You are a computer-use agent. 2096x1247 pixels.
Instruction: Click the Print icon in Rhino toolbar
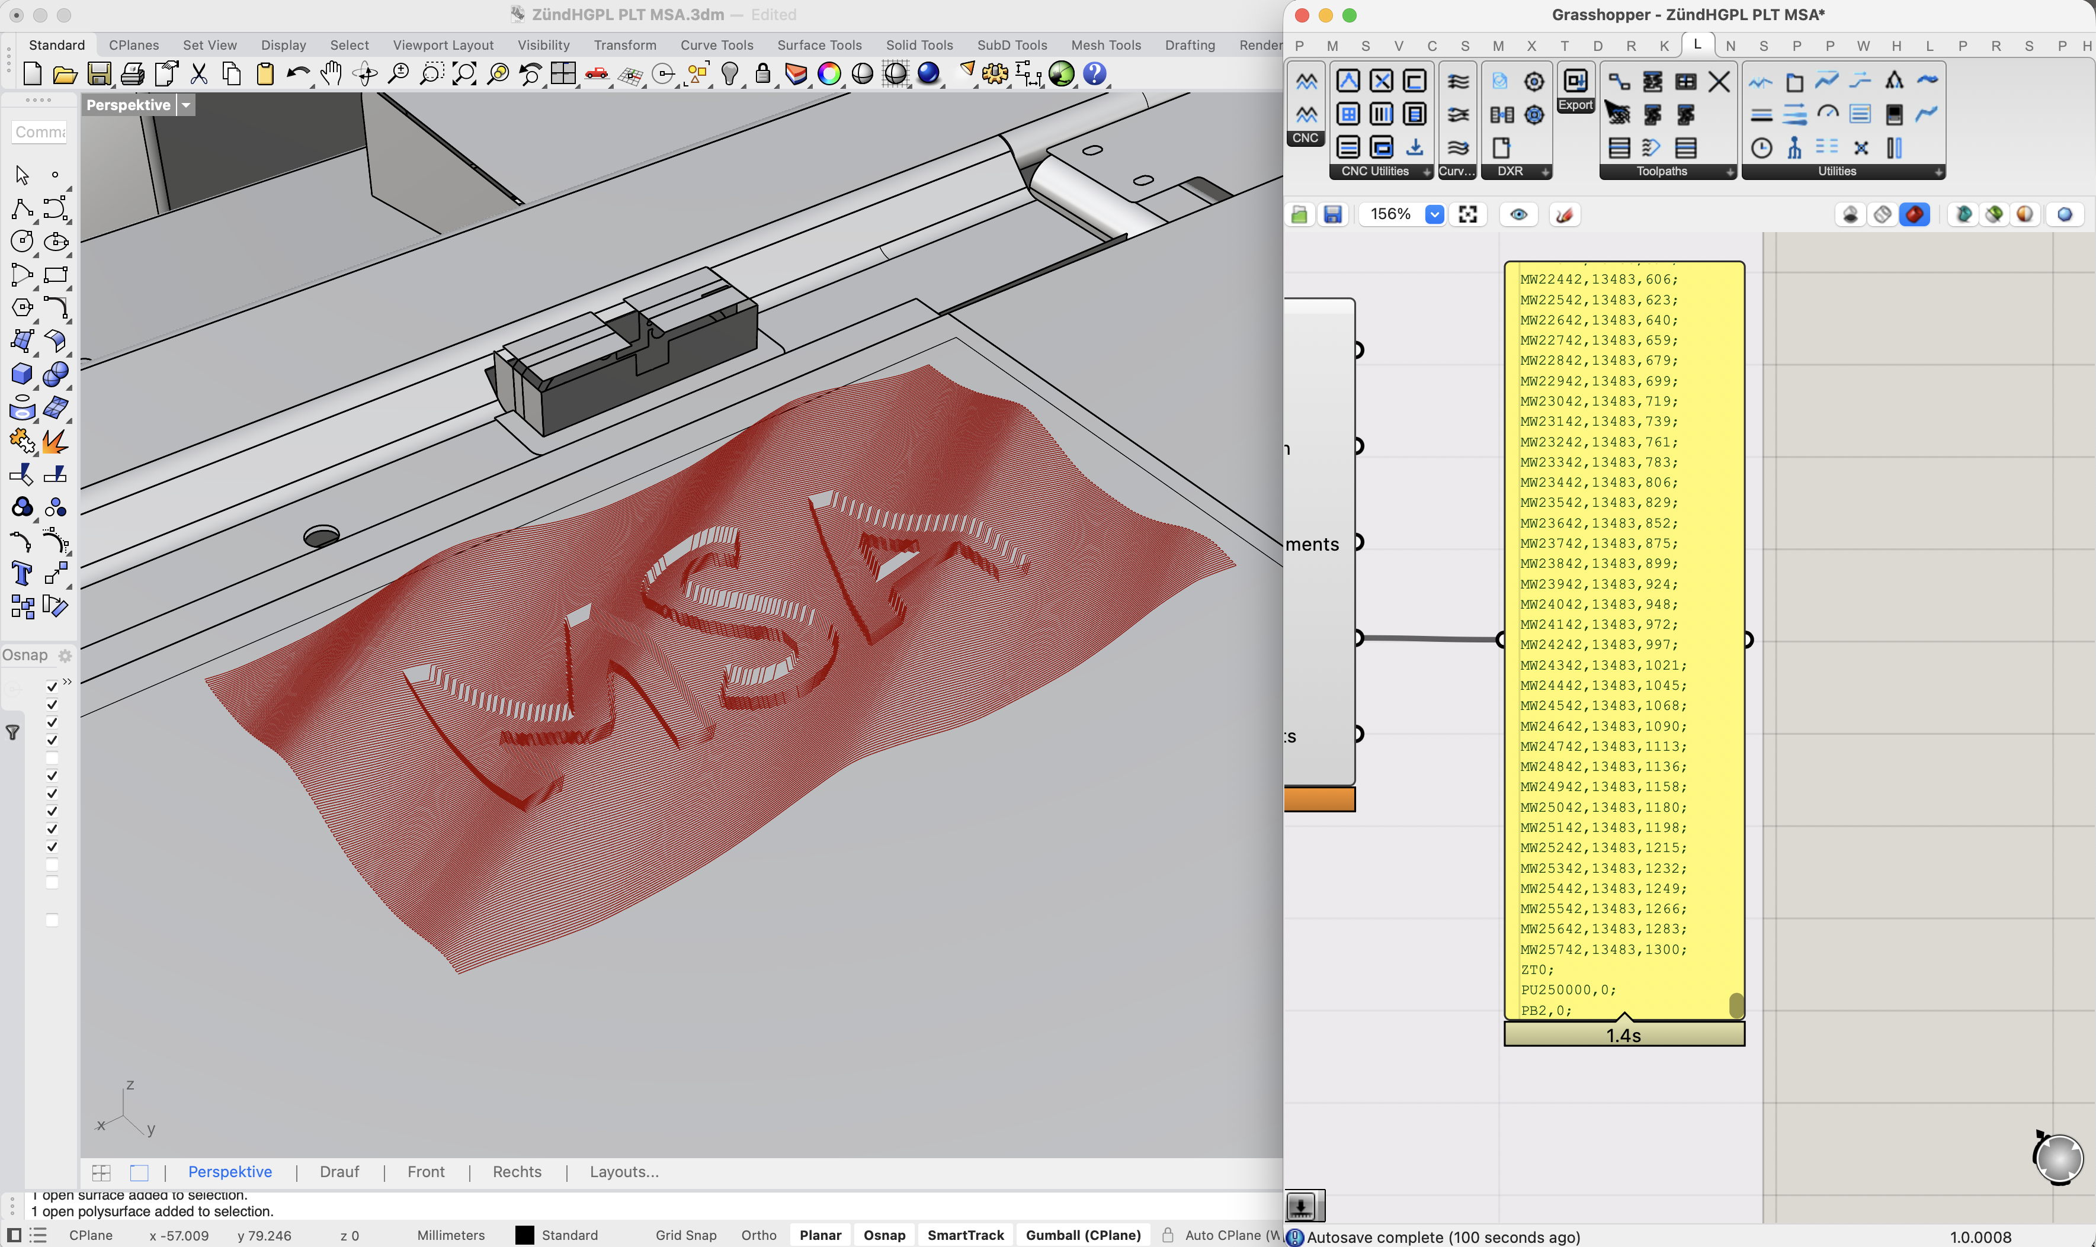[132, 75]
